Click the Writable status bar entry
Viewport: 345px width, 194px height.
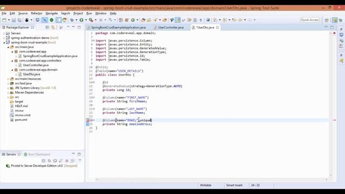[x=205, y=185]
